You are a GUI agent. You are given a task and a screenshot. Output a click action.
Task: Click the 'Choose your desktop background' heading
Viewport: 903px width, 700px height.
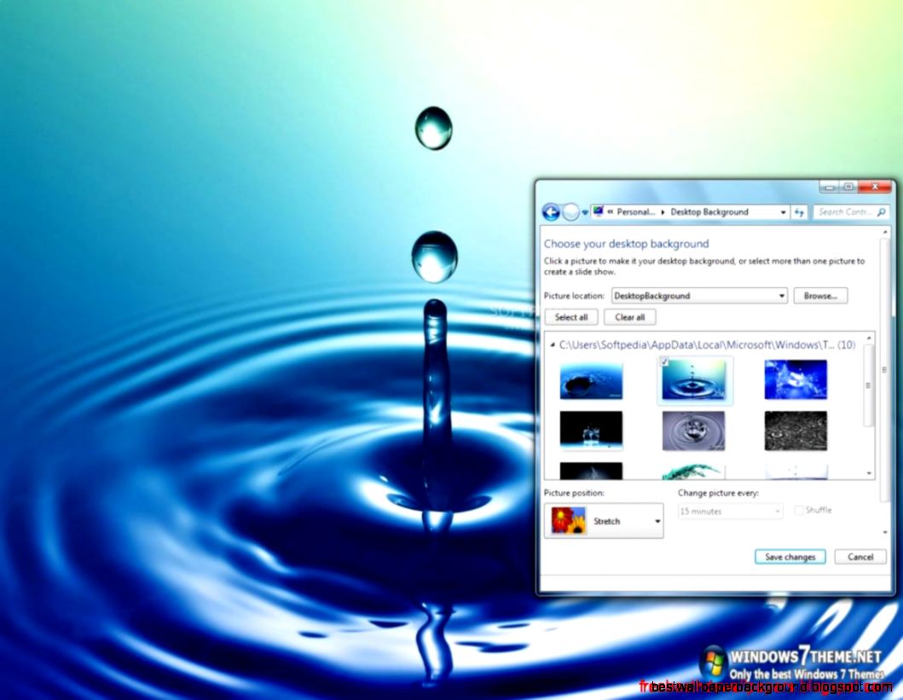tap(627, 244)
